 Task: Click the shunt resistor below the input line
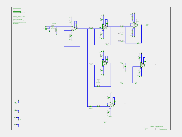click(x=57, y=30)
